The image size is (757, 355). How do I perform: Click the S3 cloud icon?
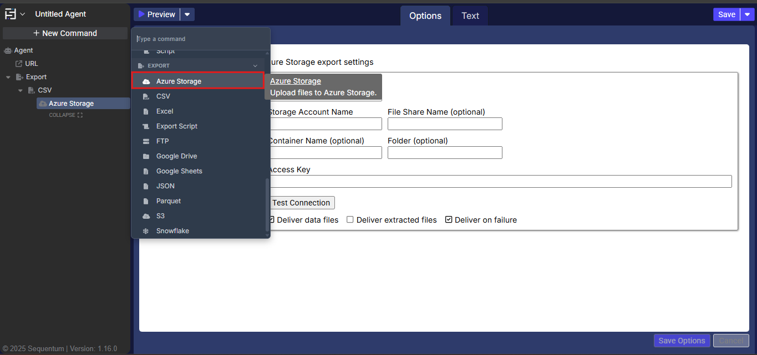click(x=146, y=216)
